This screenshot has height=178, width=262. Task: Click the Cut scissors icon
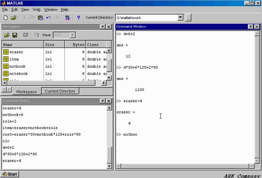tap(25, 18)
